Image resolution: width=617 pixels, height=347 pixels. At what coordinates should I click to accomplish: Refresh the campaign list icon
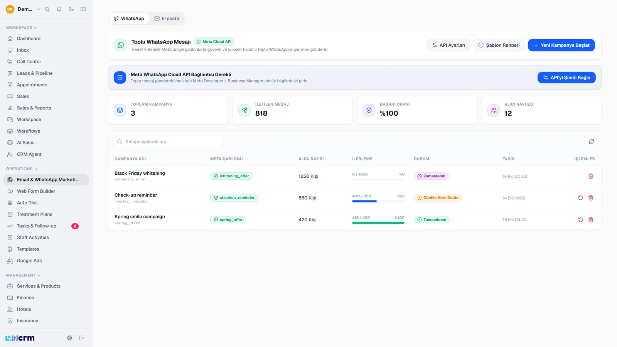(x=591, y=141)
